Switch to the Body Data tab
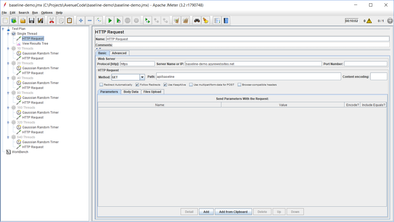The width and height of the screenshot is (394, 222). click(131, 92)
